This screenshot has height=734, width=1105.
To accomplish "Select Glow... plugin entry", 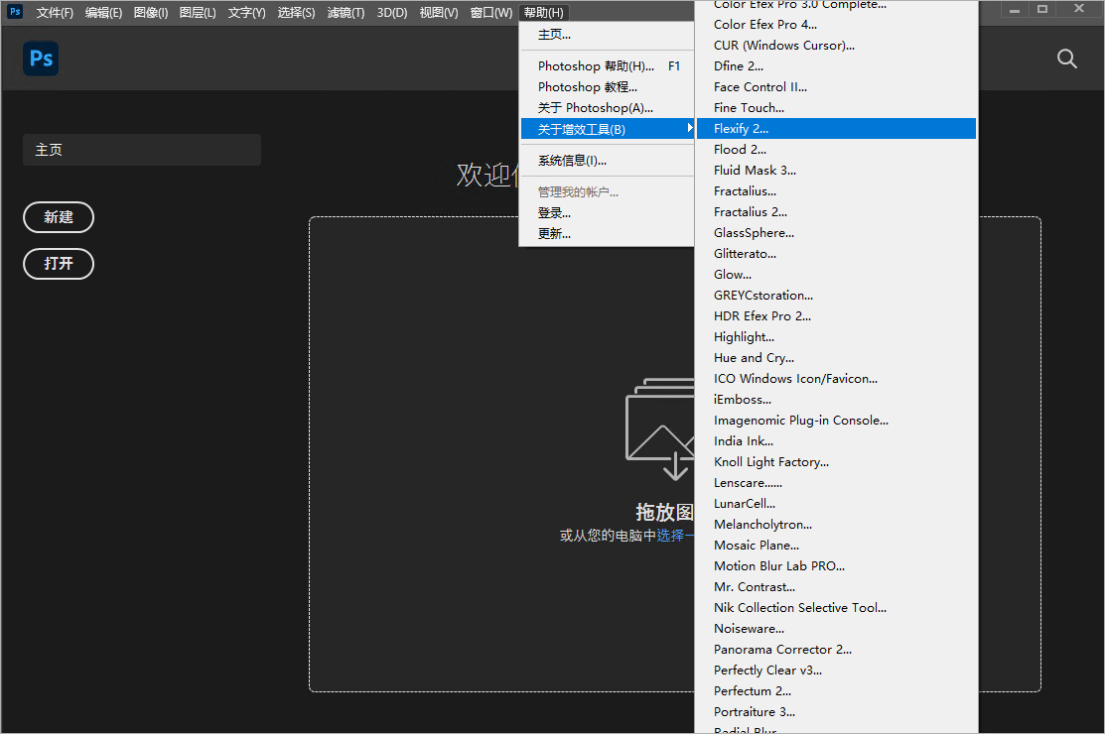I will (836, 275).
